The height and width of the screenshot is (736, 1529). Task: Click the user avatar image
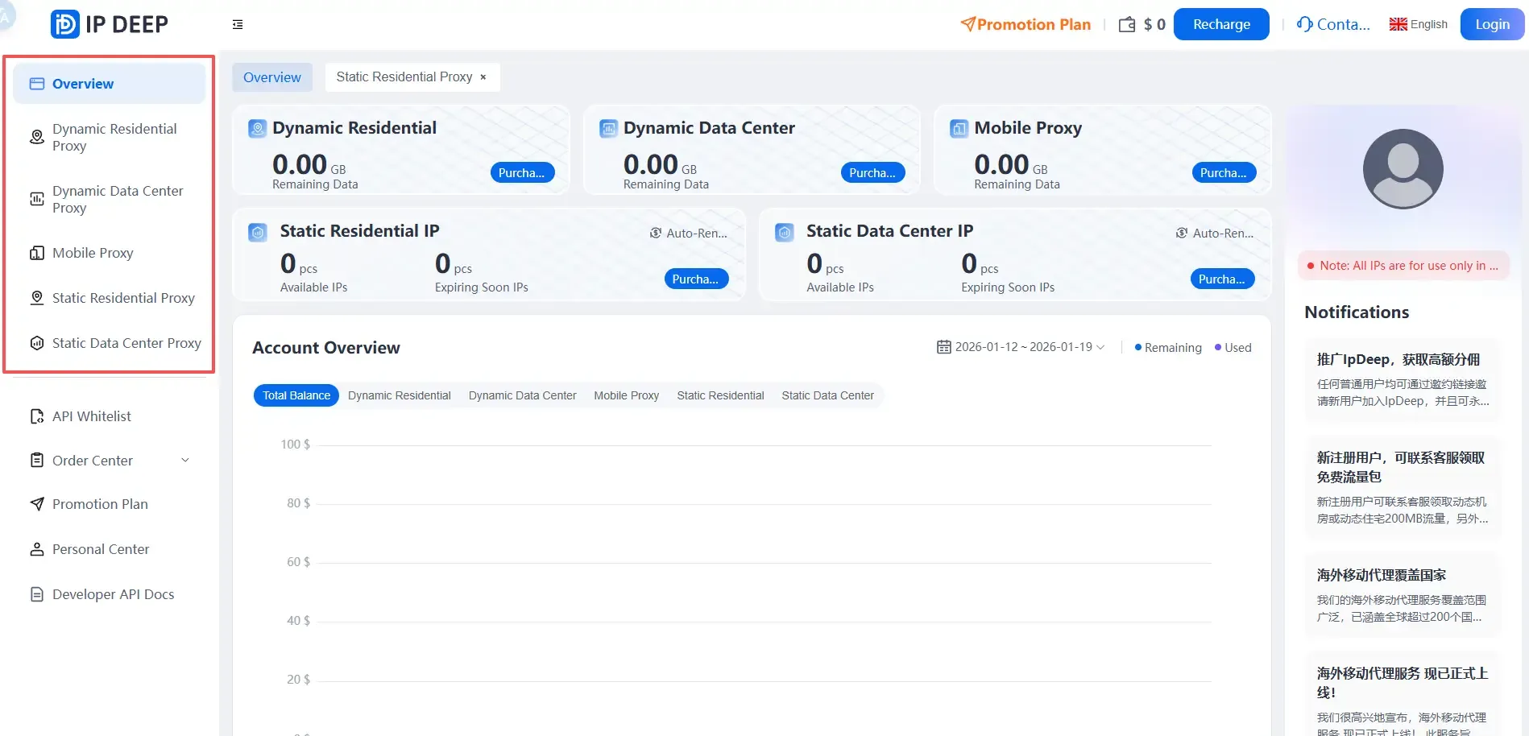pyautogui.click(x=1403, y=169)
